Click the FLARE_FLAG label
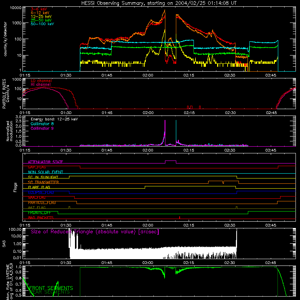The width and height of the screenshot is (300, 300). 39,187
